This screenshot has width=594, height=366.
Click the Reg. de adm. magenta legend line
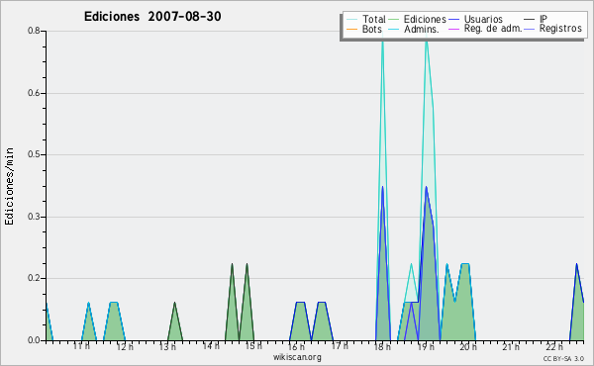pos(453,29)
